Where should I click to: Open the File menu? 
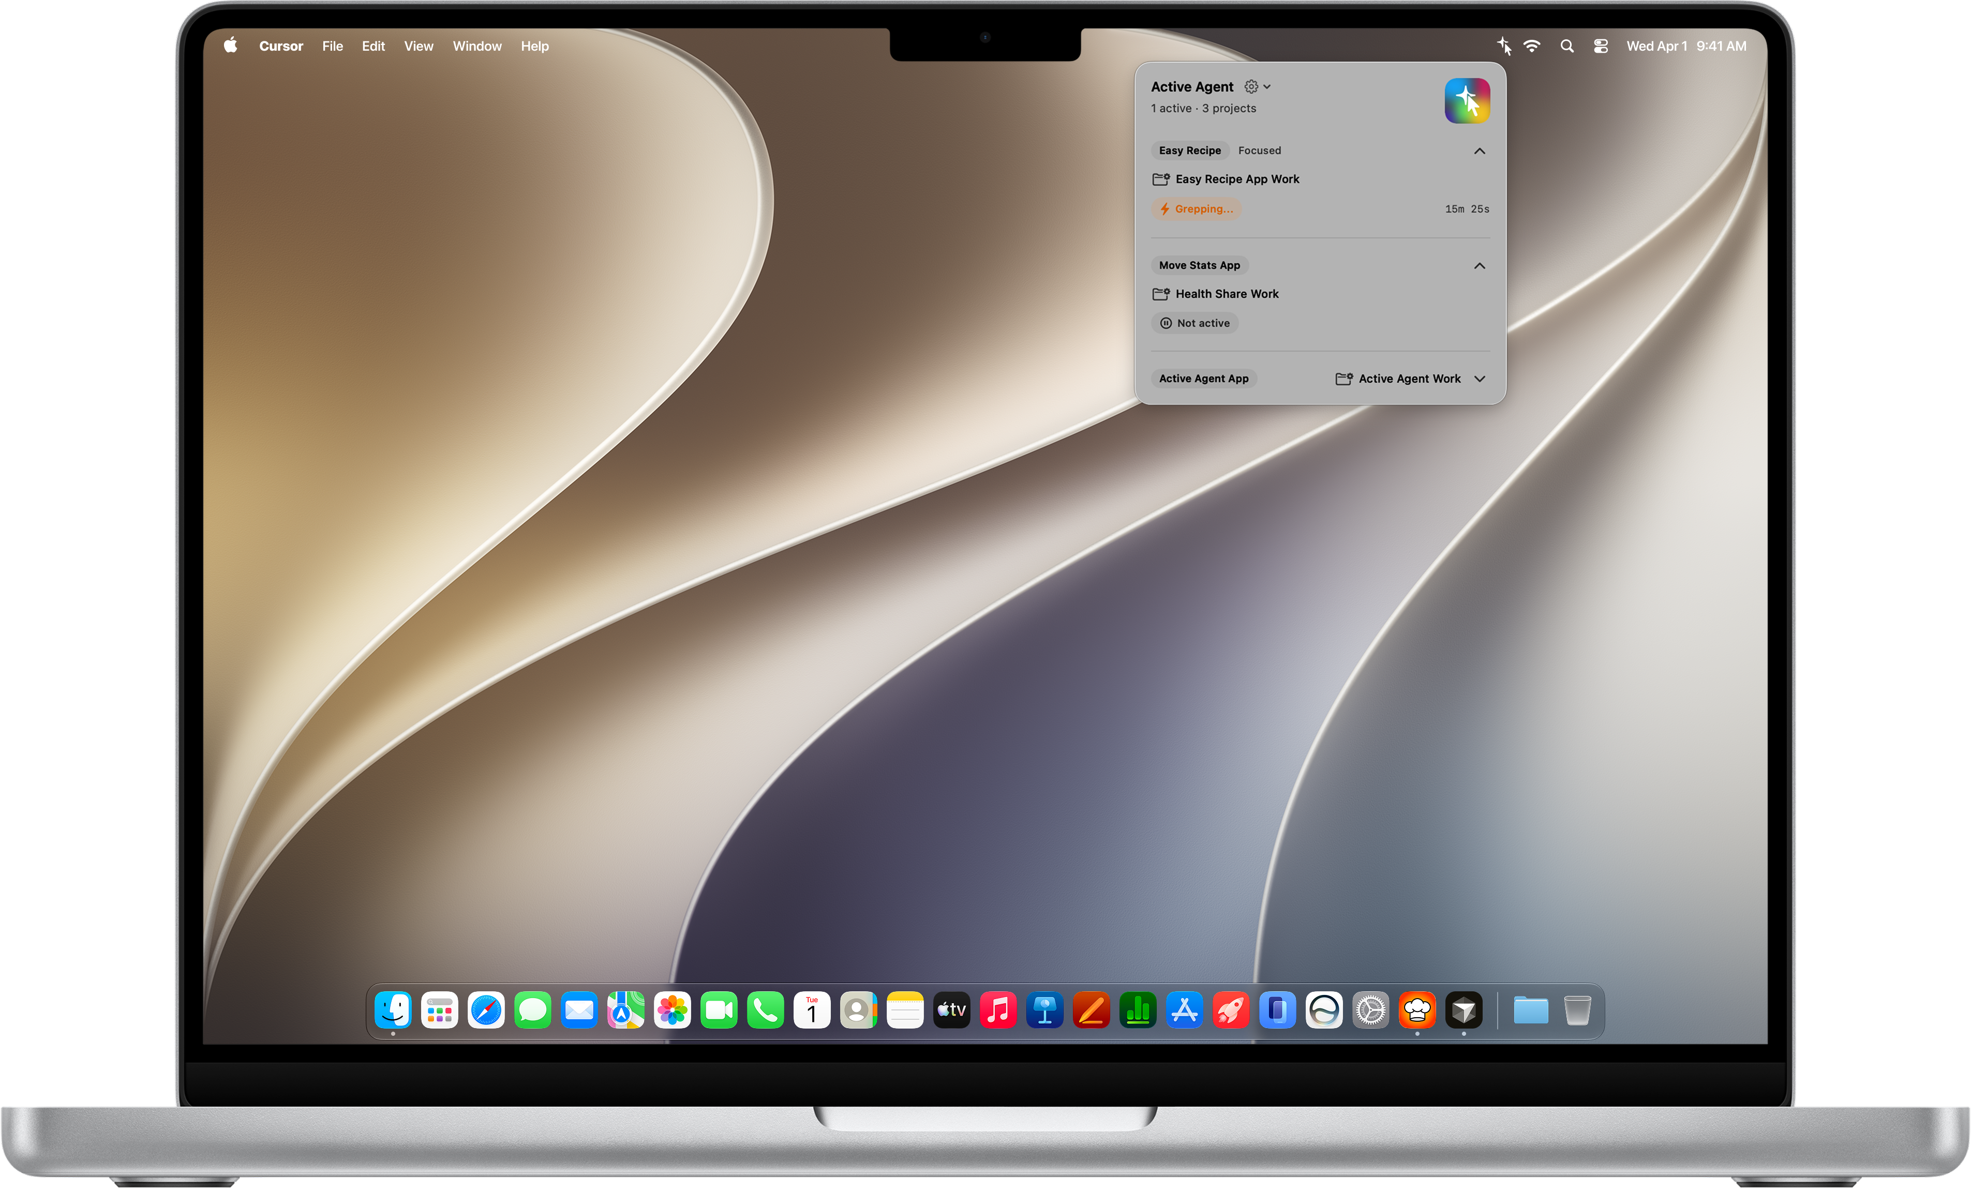[x=333, y=47]
